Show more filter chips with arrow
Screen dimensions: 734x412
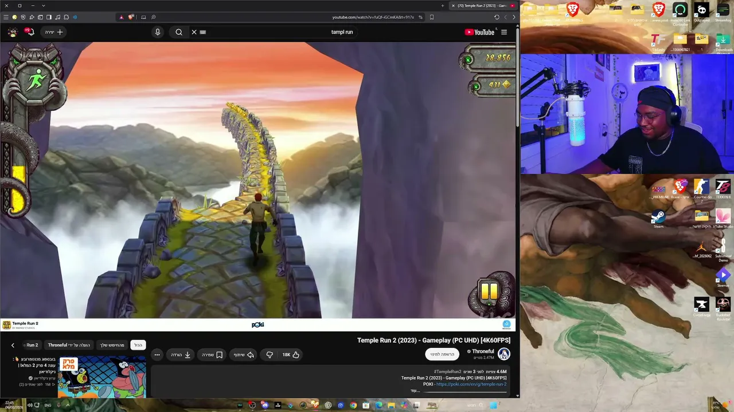pos(13,345)
